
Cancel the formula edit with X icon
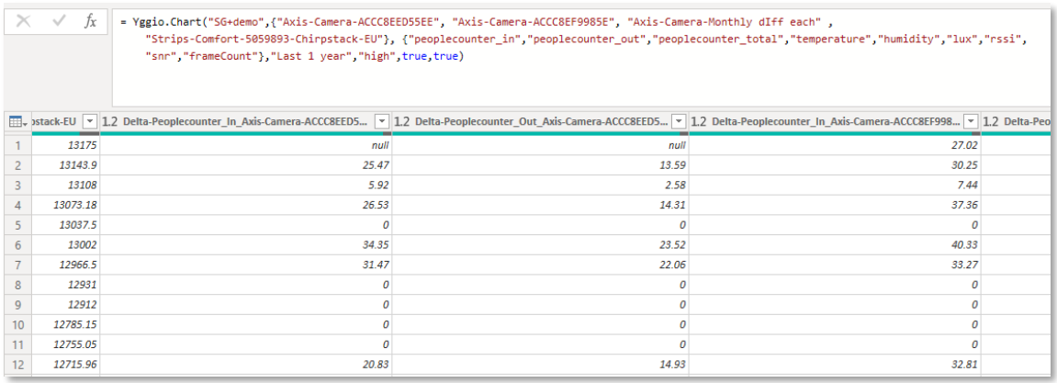click(24, 21)
